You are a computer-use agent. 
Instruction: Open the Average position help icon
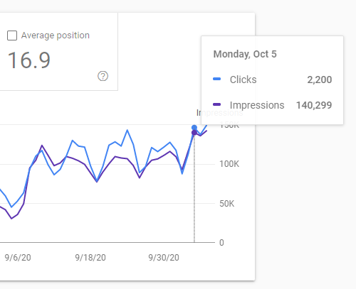pos(103,76)
